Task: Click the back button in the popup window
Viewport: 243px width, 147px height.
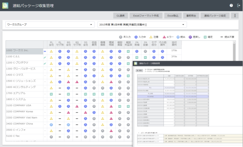Action: coord(139,70)
